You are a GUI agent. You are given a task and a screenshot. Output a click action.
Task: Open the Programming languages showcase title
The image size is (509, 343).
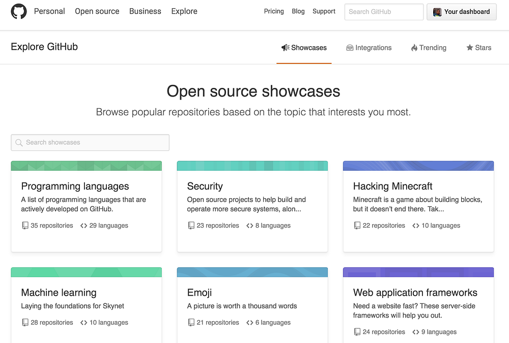pyautogui.click(x=75, y=186)
